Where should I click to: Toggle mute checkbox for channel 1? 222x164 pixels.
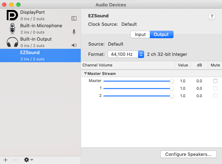215,88
